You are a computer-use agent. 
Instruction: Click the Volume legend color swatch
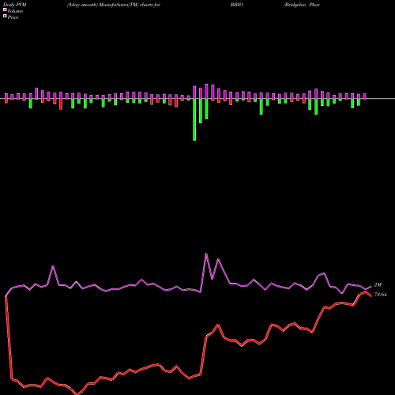point(5,10)
